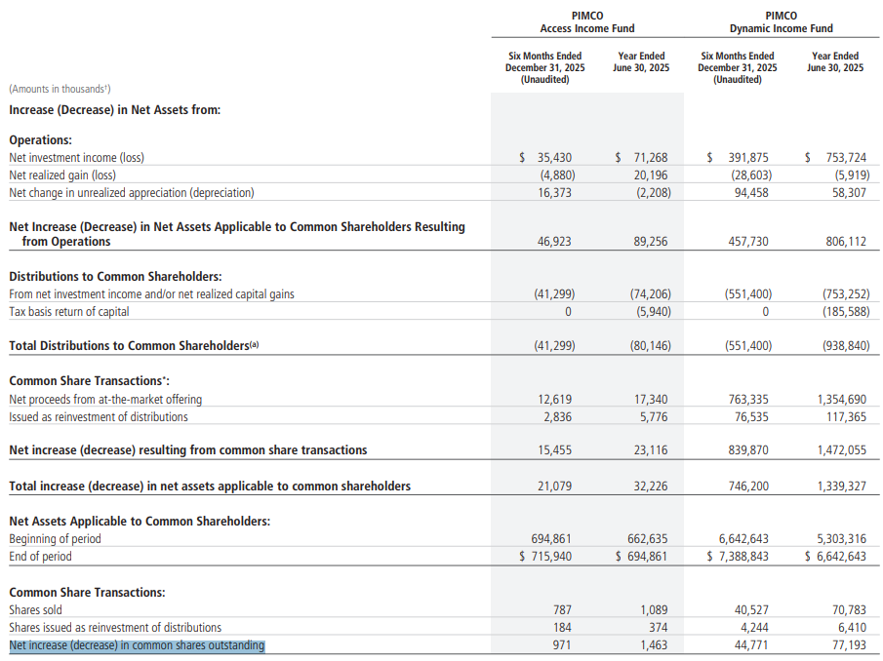Click the 'Net realized gain (loss)' row label

(x=62, y=175)
